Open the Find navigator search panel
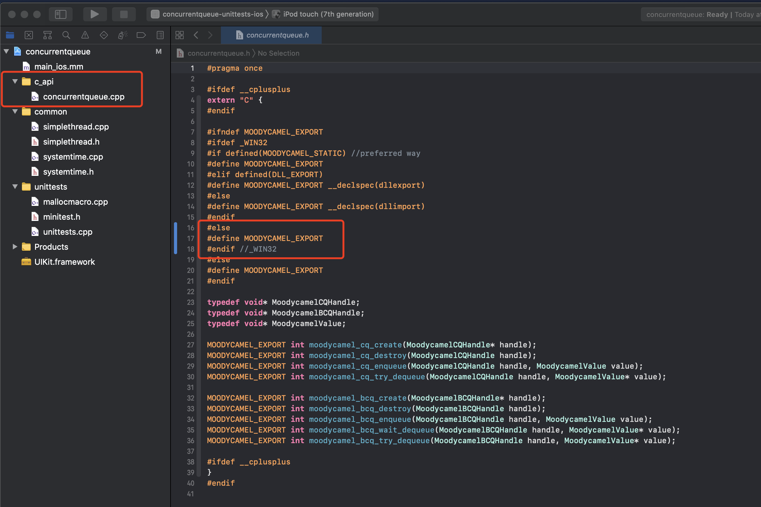Image resolution: width=761 pixels, height=507 pixels. 66,35
